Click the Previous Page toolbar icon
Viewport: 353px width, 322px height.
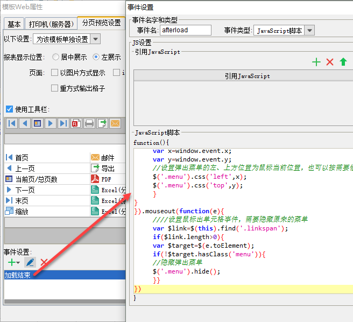tap(25, 123)
